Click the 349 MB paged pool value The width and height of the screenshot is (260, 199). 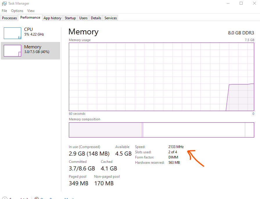pyautogui.click(x=79, y=183)
